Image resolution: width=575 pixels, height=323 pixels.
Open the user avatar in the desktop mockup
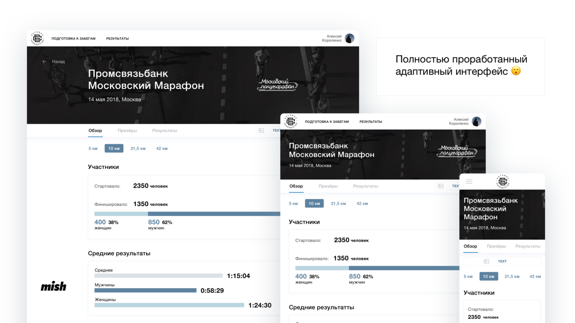click(x=349, y=38)
